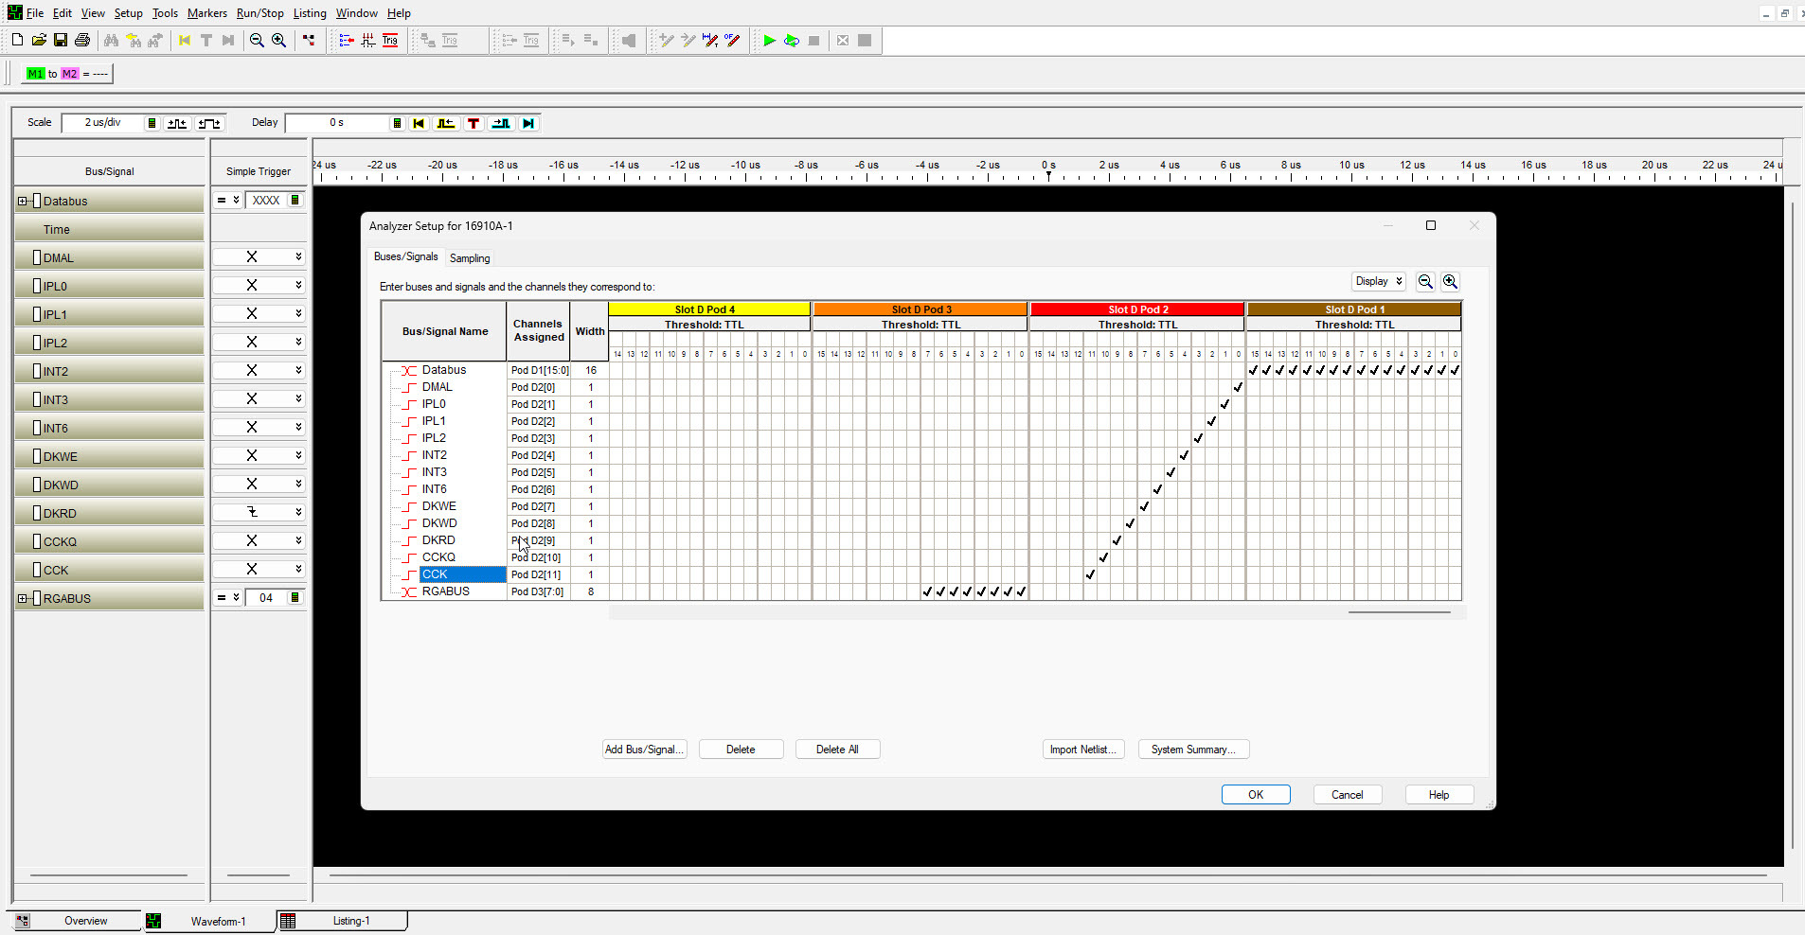
Task: Expand the Databus bus in signal list
Action: pyautogui.click(x=23, y=201)
